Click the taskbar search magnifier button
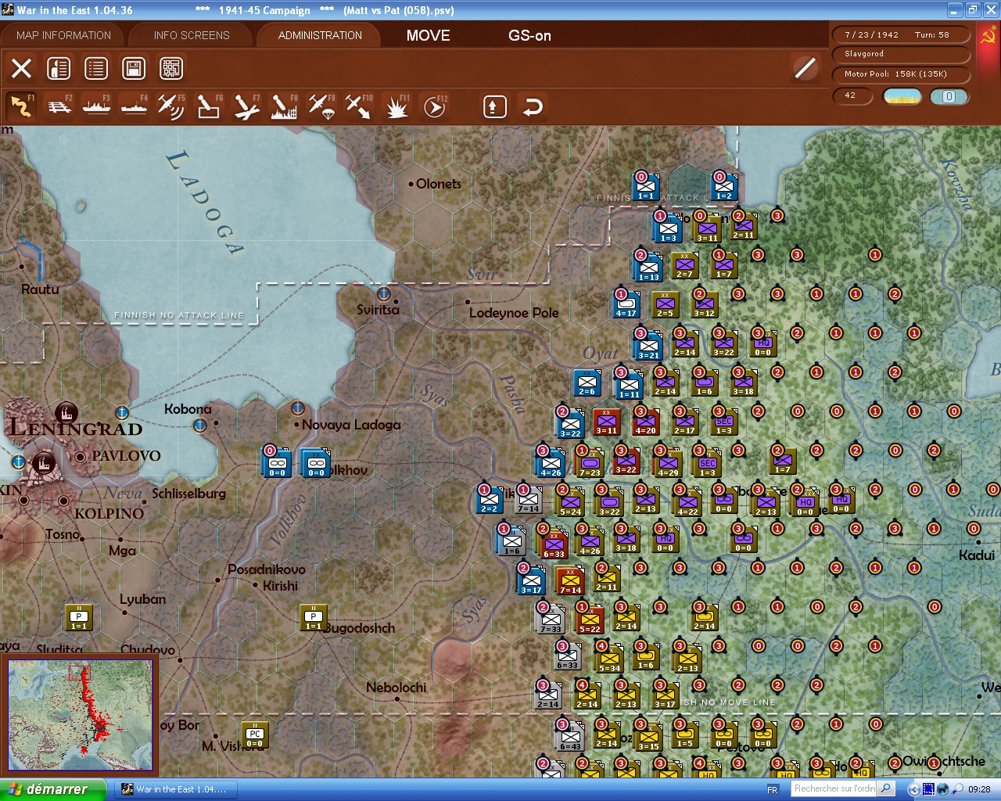The height and width of the screenshot is (801, 1001). pos(886,788)
